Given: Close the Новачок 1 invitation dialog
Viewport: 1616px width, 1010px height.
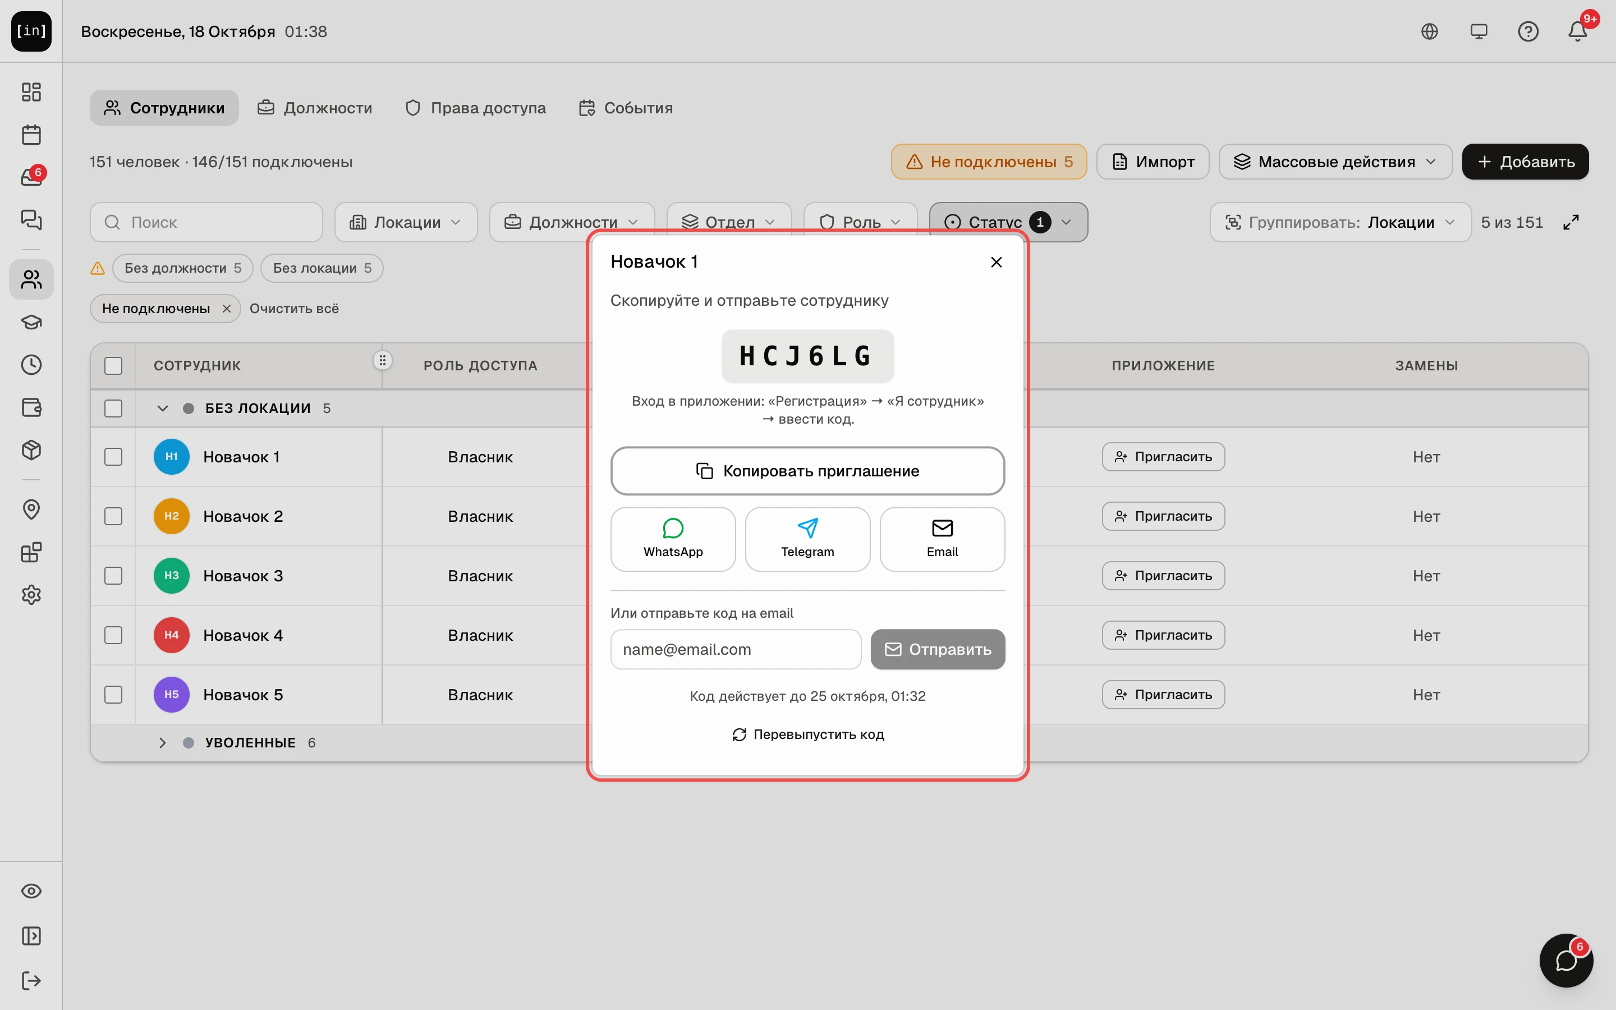Looking at the screenshot, I should tap(997, 262).
